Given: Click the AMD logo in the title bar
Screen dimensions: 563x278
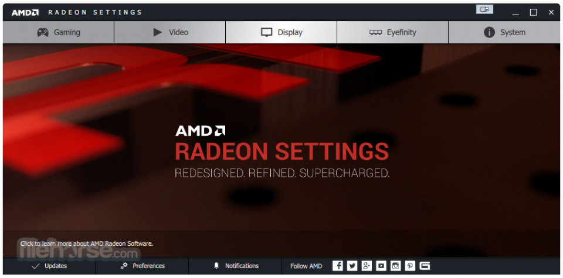Looking at the screenshot, I should 25,12.
